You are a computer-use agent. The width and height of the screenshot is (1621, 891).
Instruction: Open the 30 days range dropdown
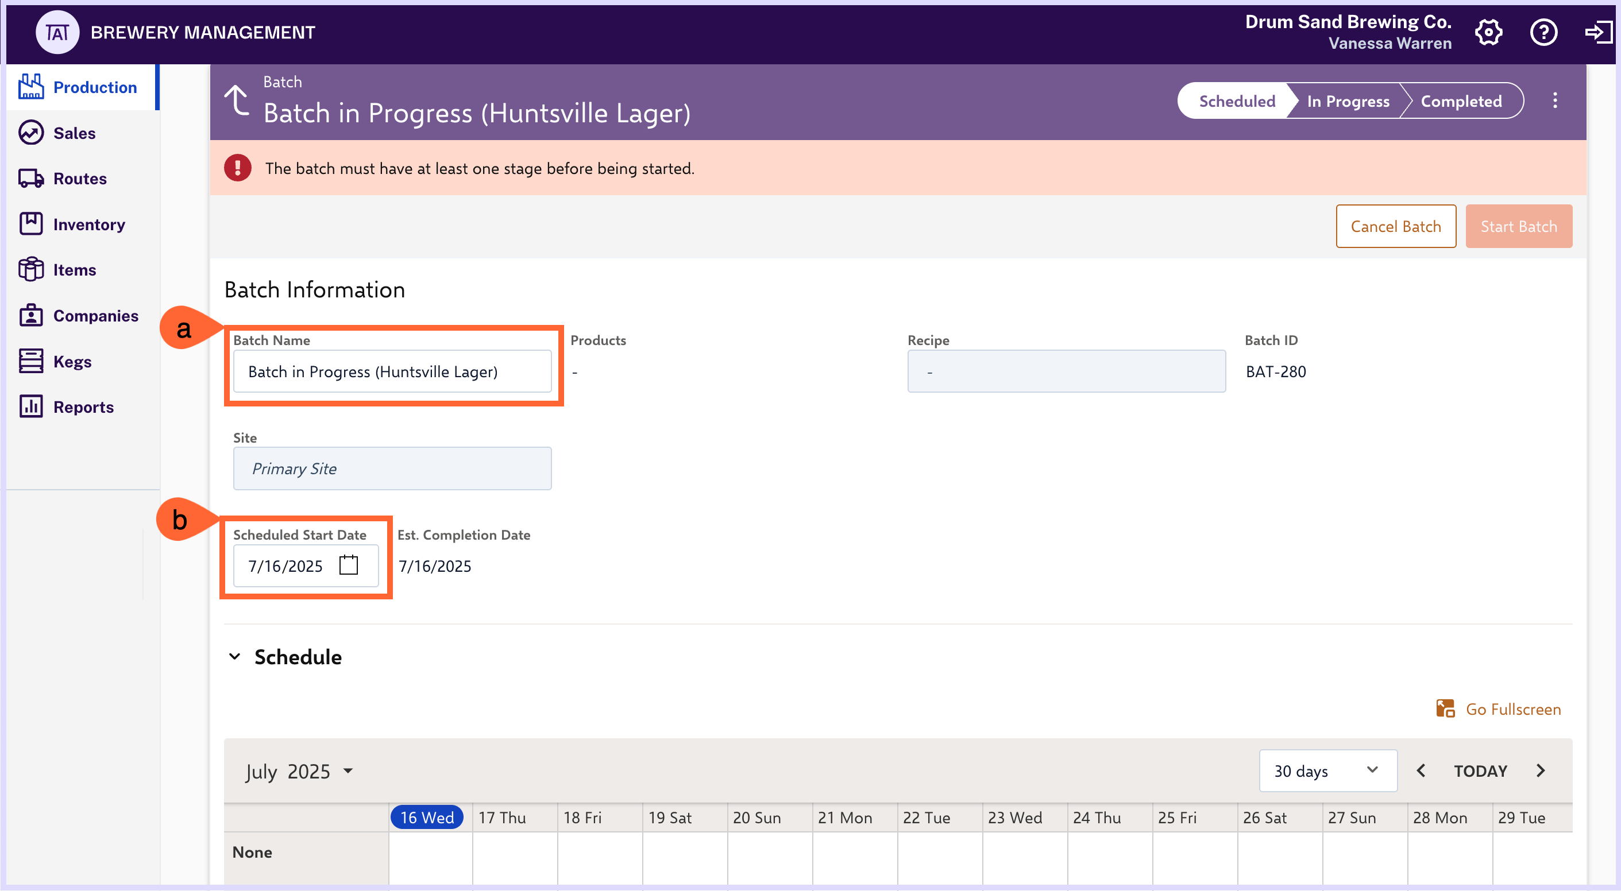tap(1327, 770)
